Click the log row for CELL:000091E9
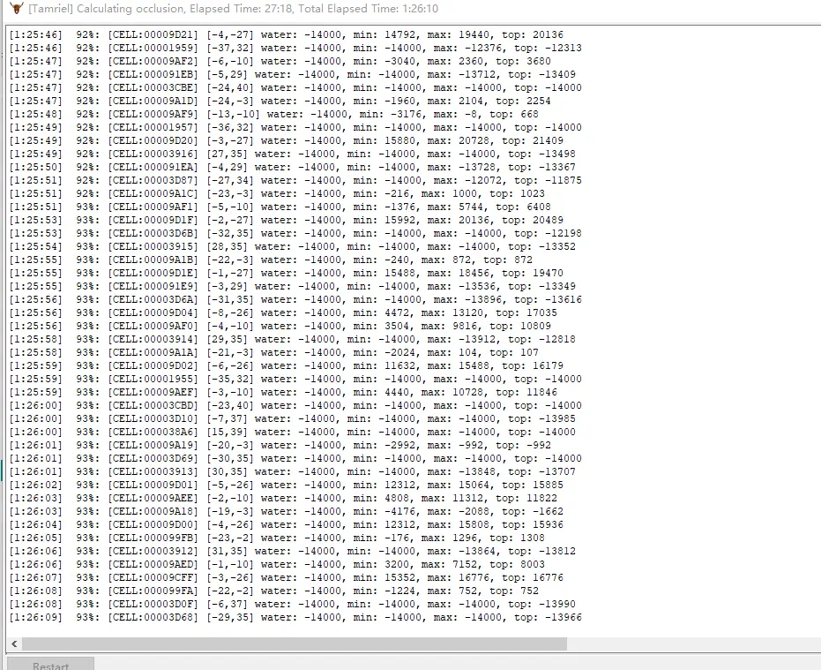 [292, 286]
